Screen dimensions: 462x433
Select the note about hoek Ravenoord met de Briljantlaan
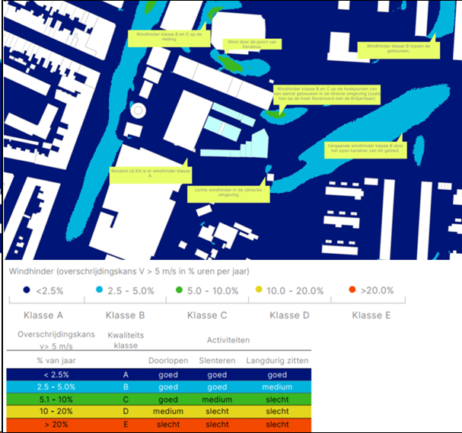tap(327, 95)
